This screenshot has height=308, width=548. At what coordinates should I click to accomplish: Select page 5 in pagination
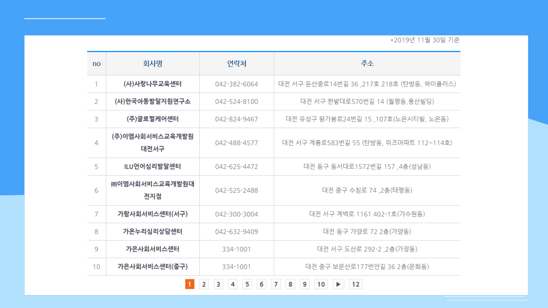pos(247,284)
